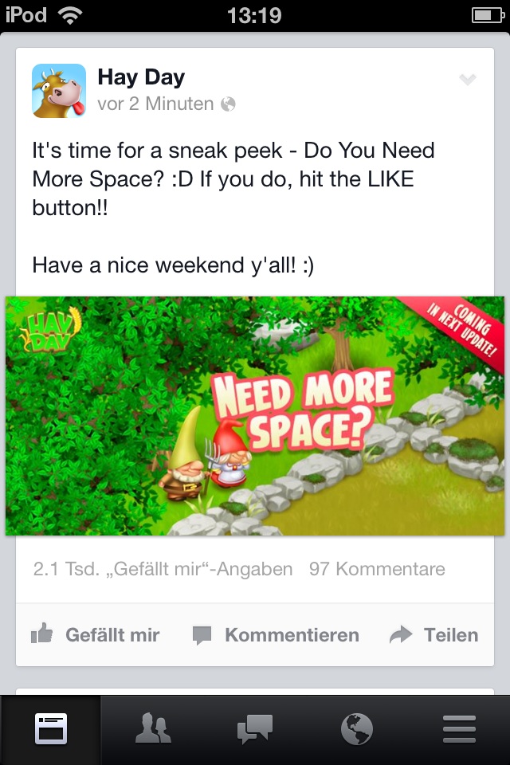This screenshot has width=510, height=765.
Task: Select Kommentieren to write a comment
Action: click(x=292, y=635)
